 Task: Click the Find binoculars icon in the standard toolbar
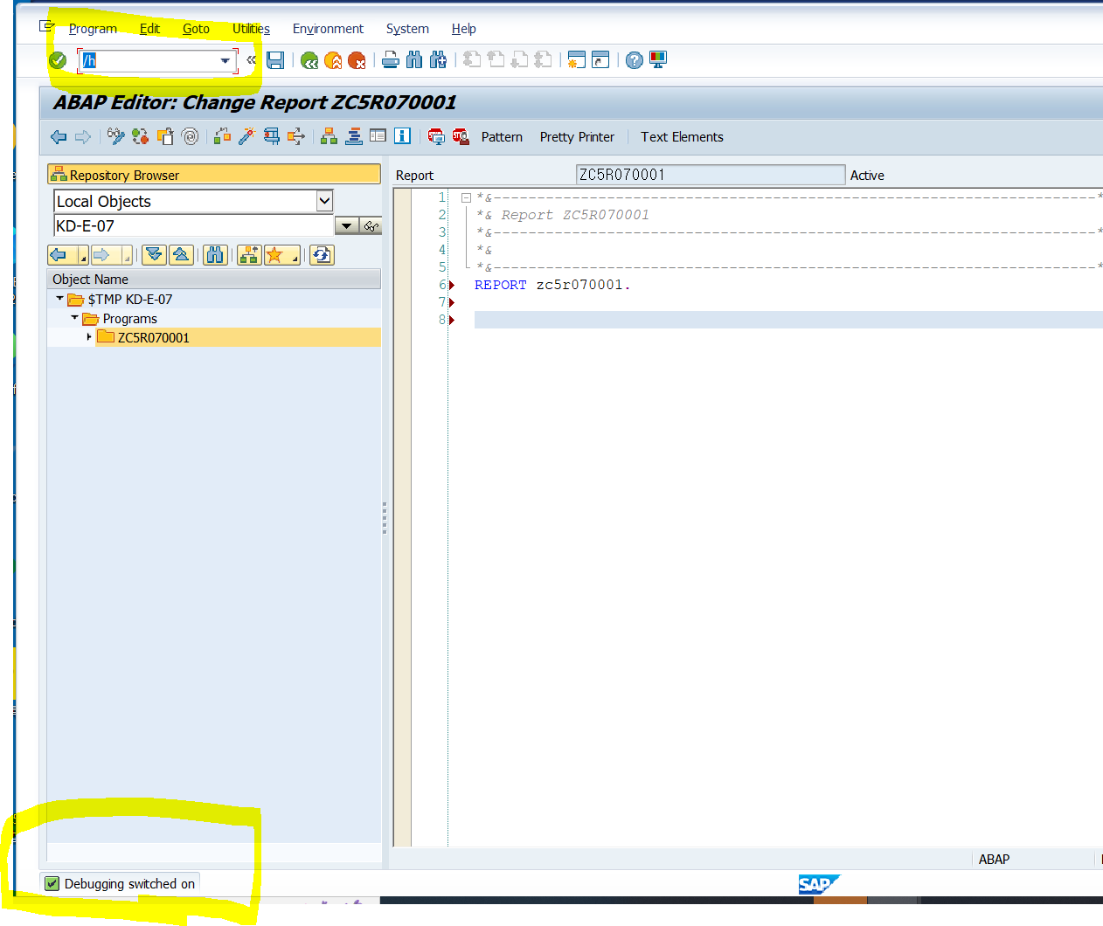(414, 60)
